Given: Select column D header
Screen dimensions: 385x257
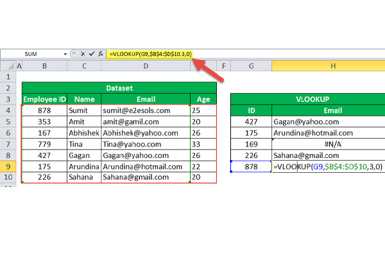Looking at the screenshot, I should tap(145, 66).
